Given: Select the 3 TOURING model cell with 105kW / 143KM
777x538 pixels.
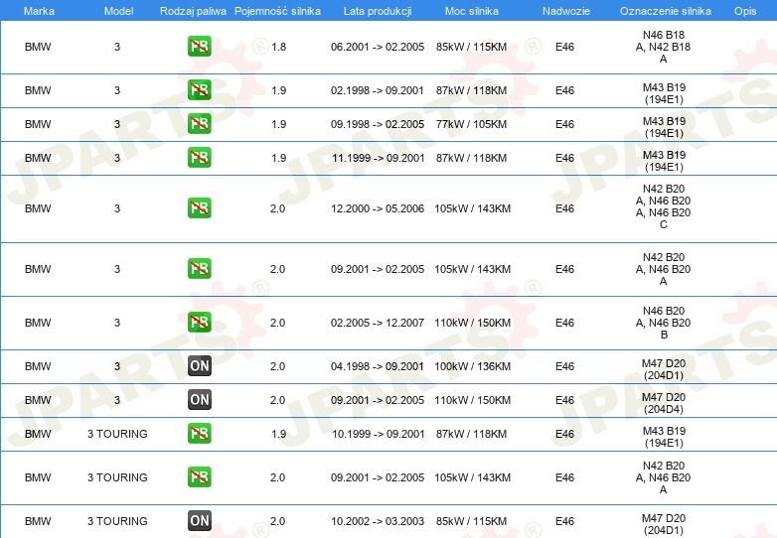Looking at the screenshot, I should coord(117,477).
